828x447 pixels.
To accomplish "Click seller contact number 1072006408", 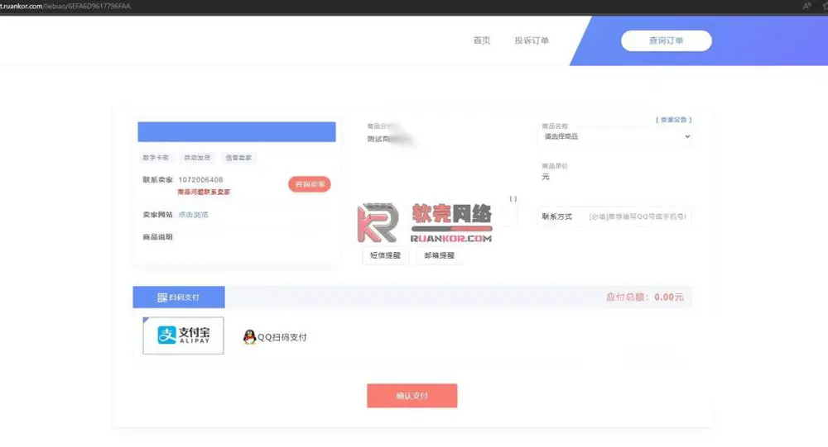I will point(200,180).
